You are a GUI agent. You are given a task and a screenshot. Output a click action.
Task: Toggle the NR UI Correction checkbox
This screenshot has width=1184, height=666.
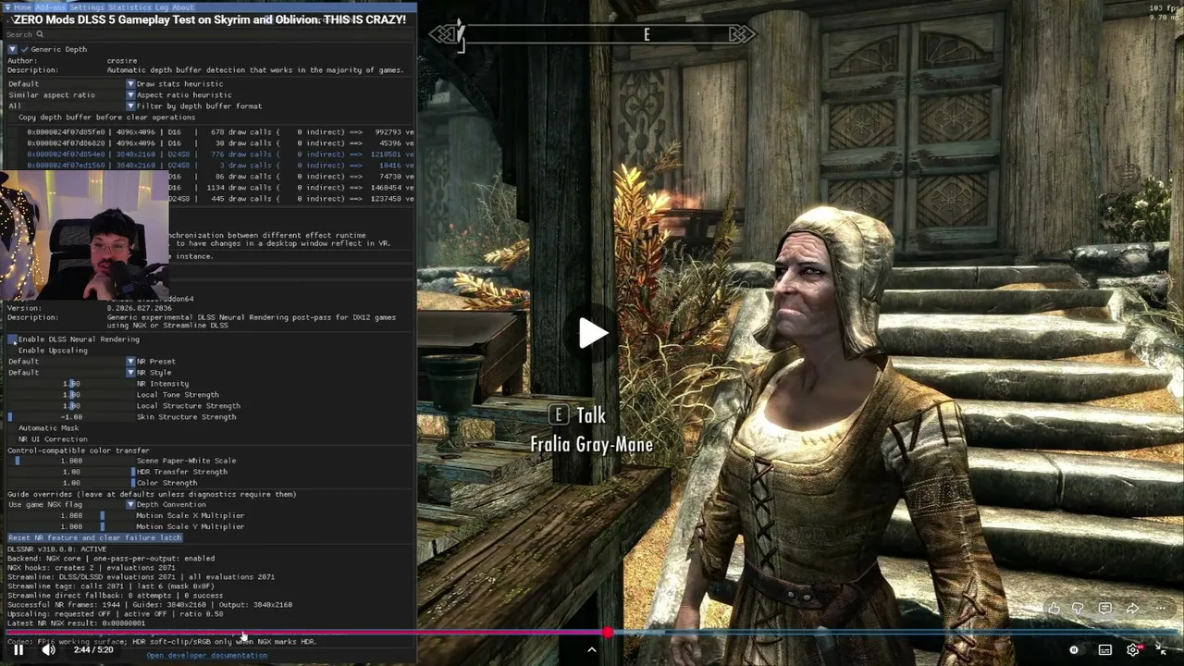tap(12, 439)
